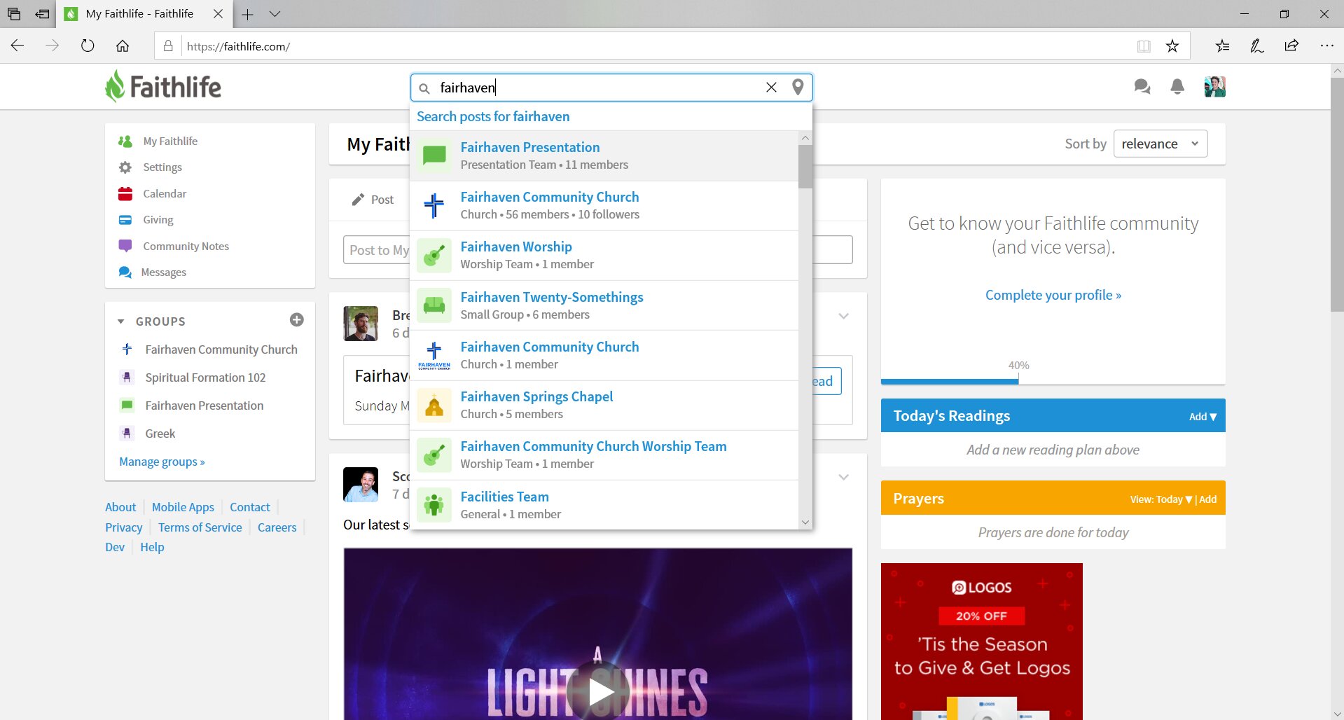
Task: Open Today's Readings Add dropdown
Action: point(1203,417)
